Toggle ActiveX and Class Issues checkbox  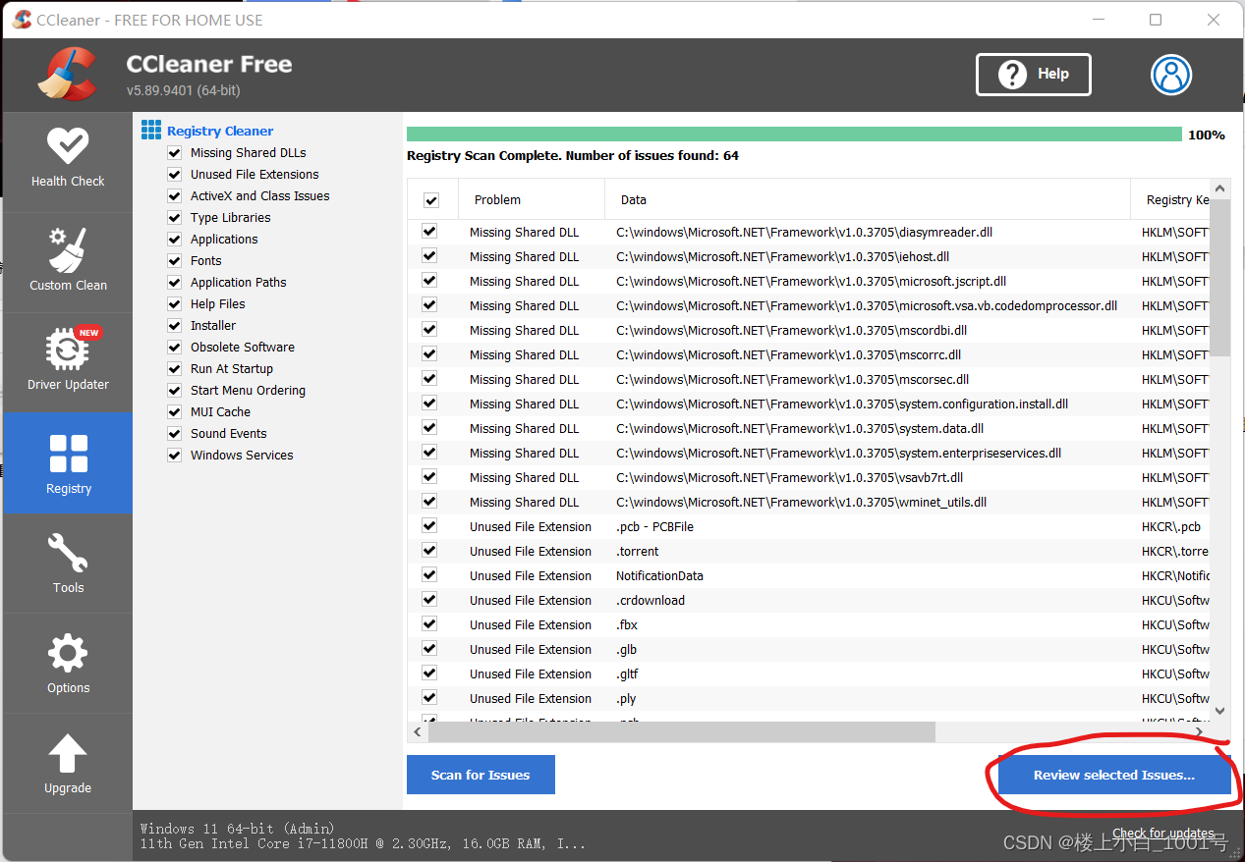tap(175, 196)
